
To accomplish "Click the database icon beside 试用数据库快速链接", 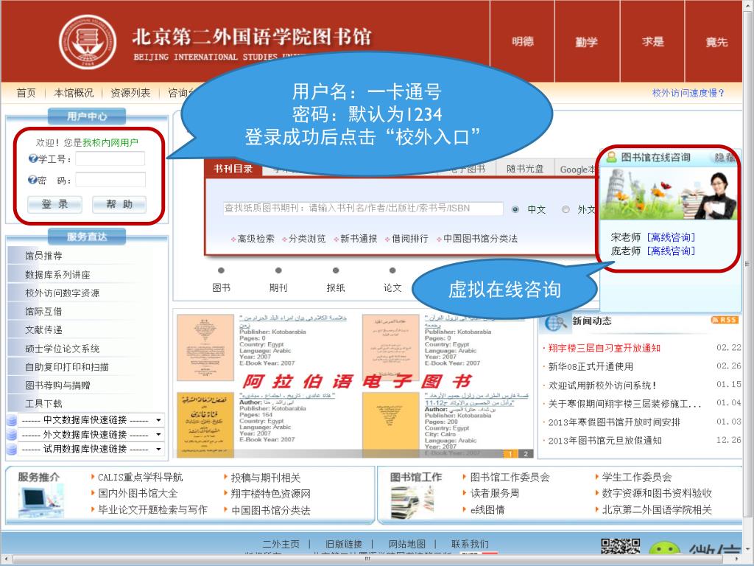I will [12, 449].
